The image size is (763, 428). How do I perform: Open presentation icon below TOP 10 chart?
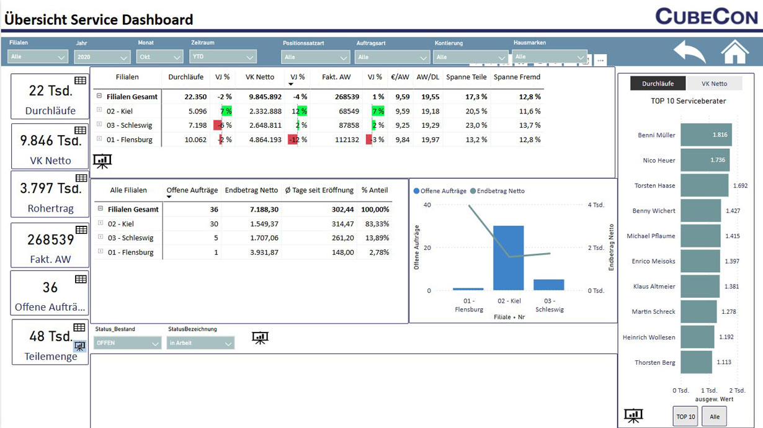pos(633,416)
